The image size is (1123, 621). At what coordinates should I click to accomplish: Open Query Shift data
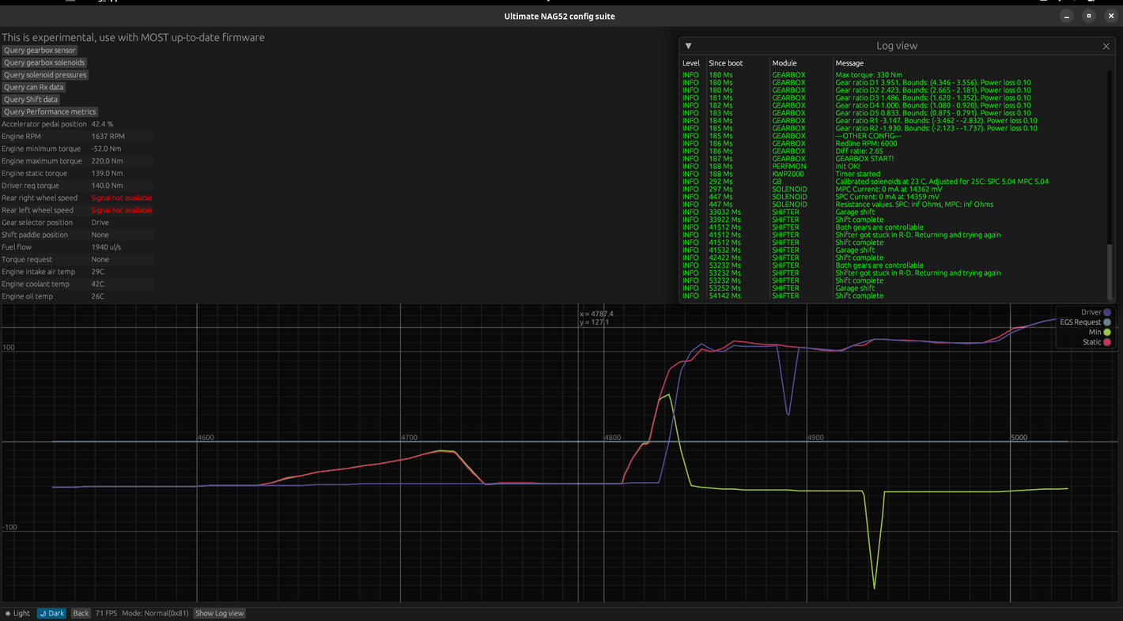click(x=31, y=100)
